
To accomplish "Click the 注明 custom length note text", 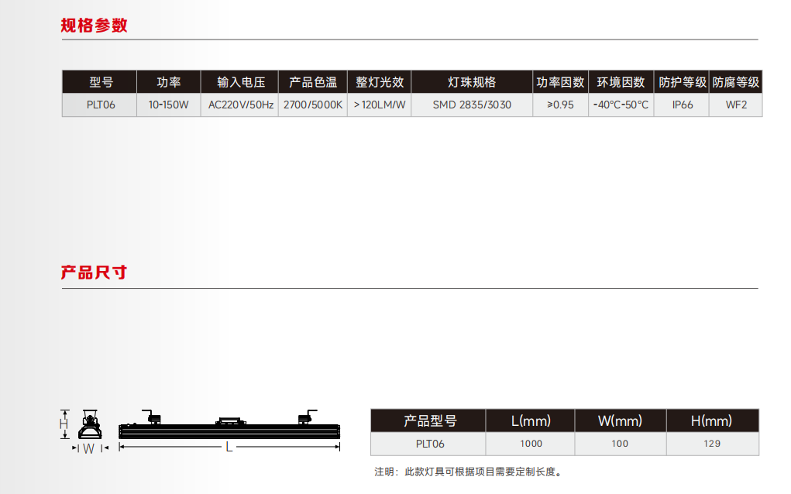I will click(x=466, y=472).
